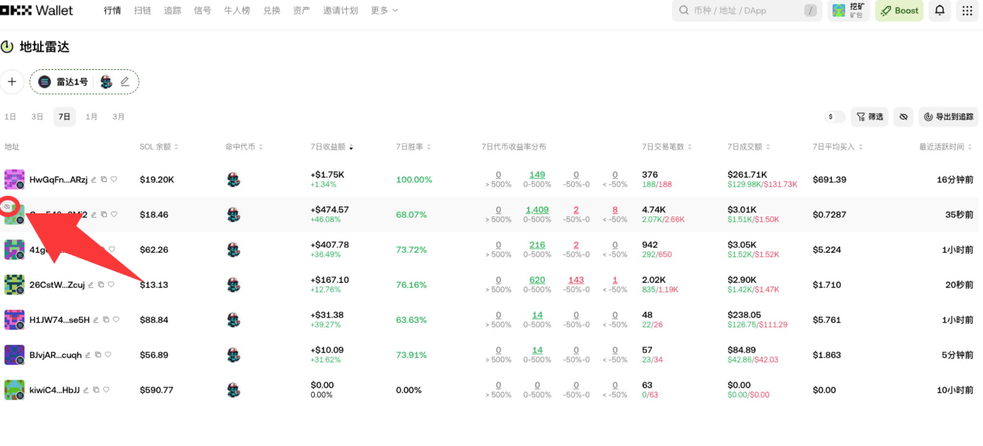Click the green Boost button
Viewport: 983px width, 446px height.
[899, 10]
